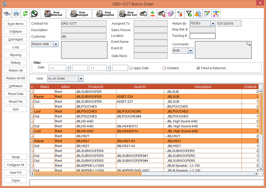Uncheck the Filled & Returned checkbox
Image resolution: width=266 pixels, height=188 pixels.
[198, 68]
